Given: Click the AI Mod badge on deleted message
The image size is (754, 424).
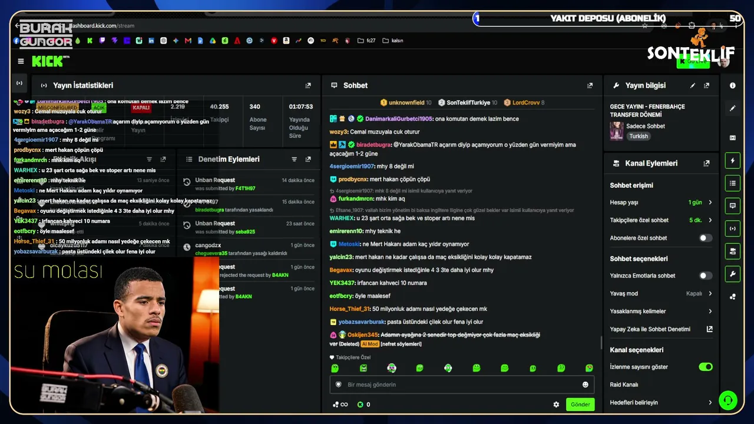Looking at the screenshot, I should tap(369, 344).
